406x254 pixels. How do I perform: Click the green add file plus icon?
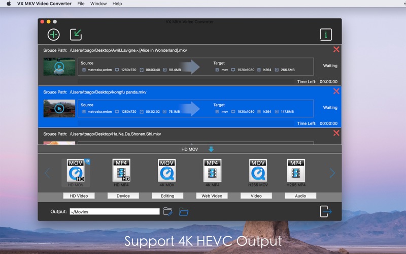click(x=54, y=35)
